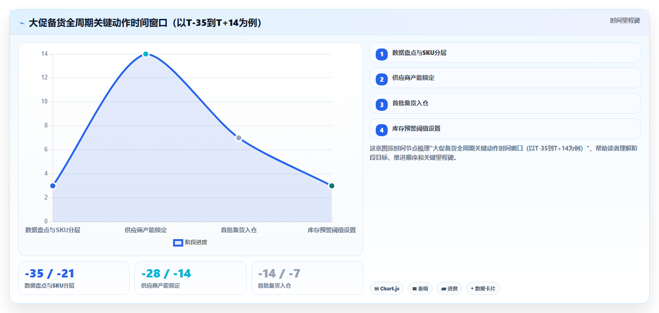Select the 表格 tag chip

[x=420, y=289]
